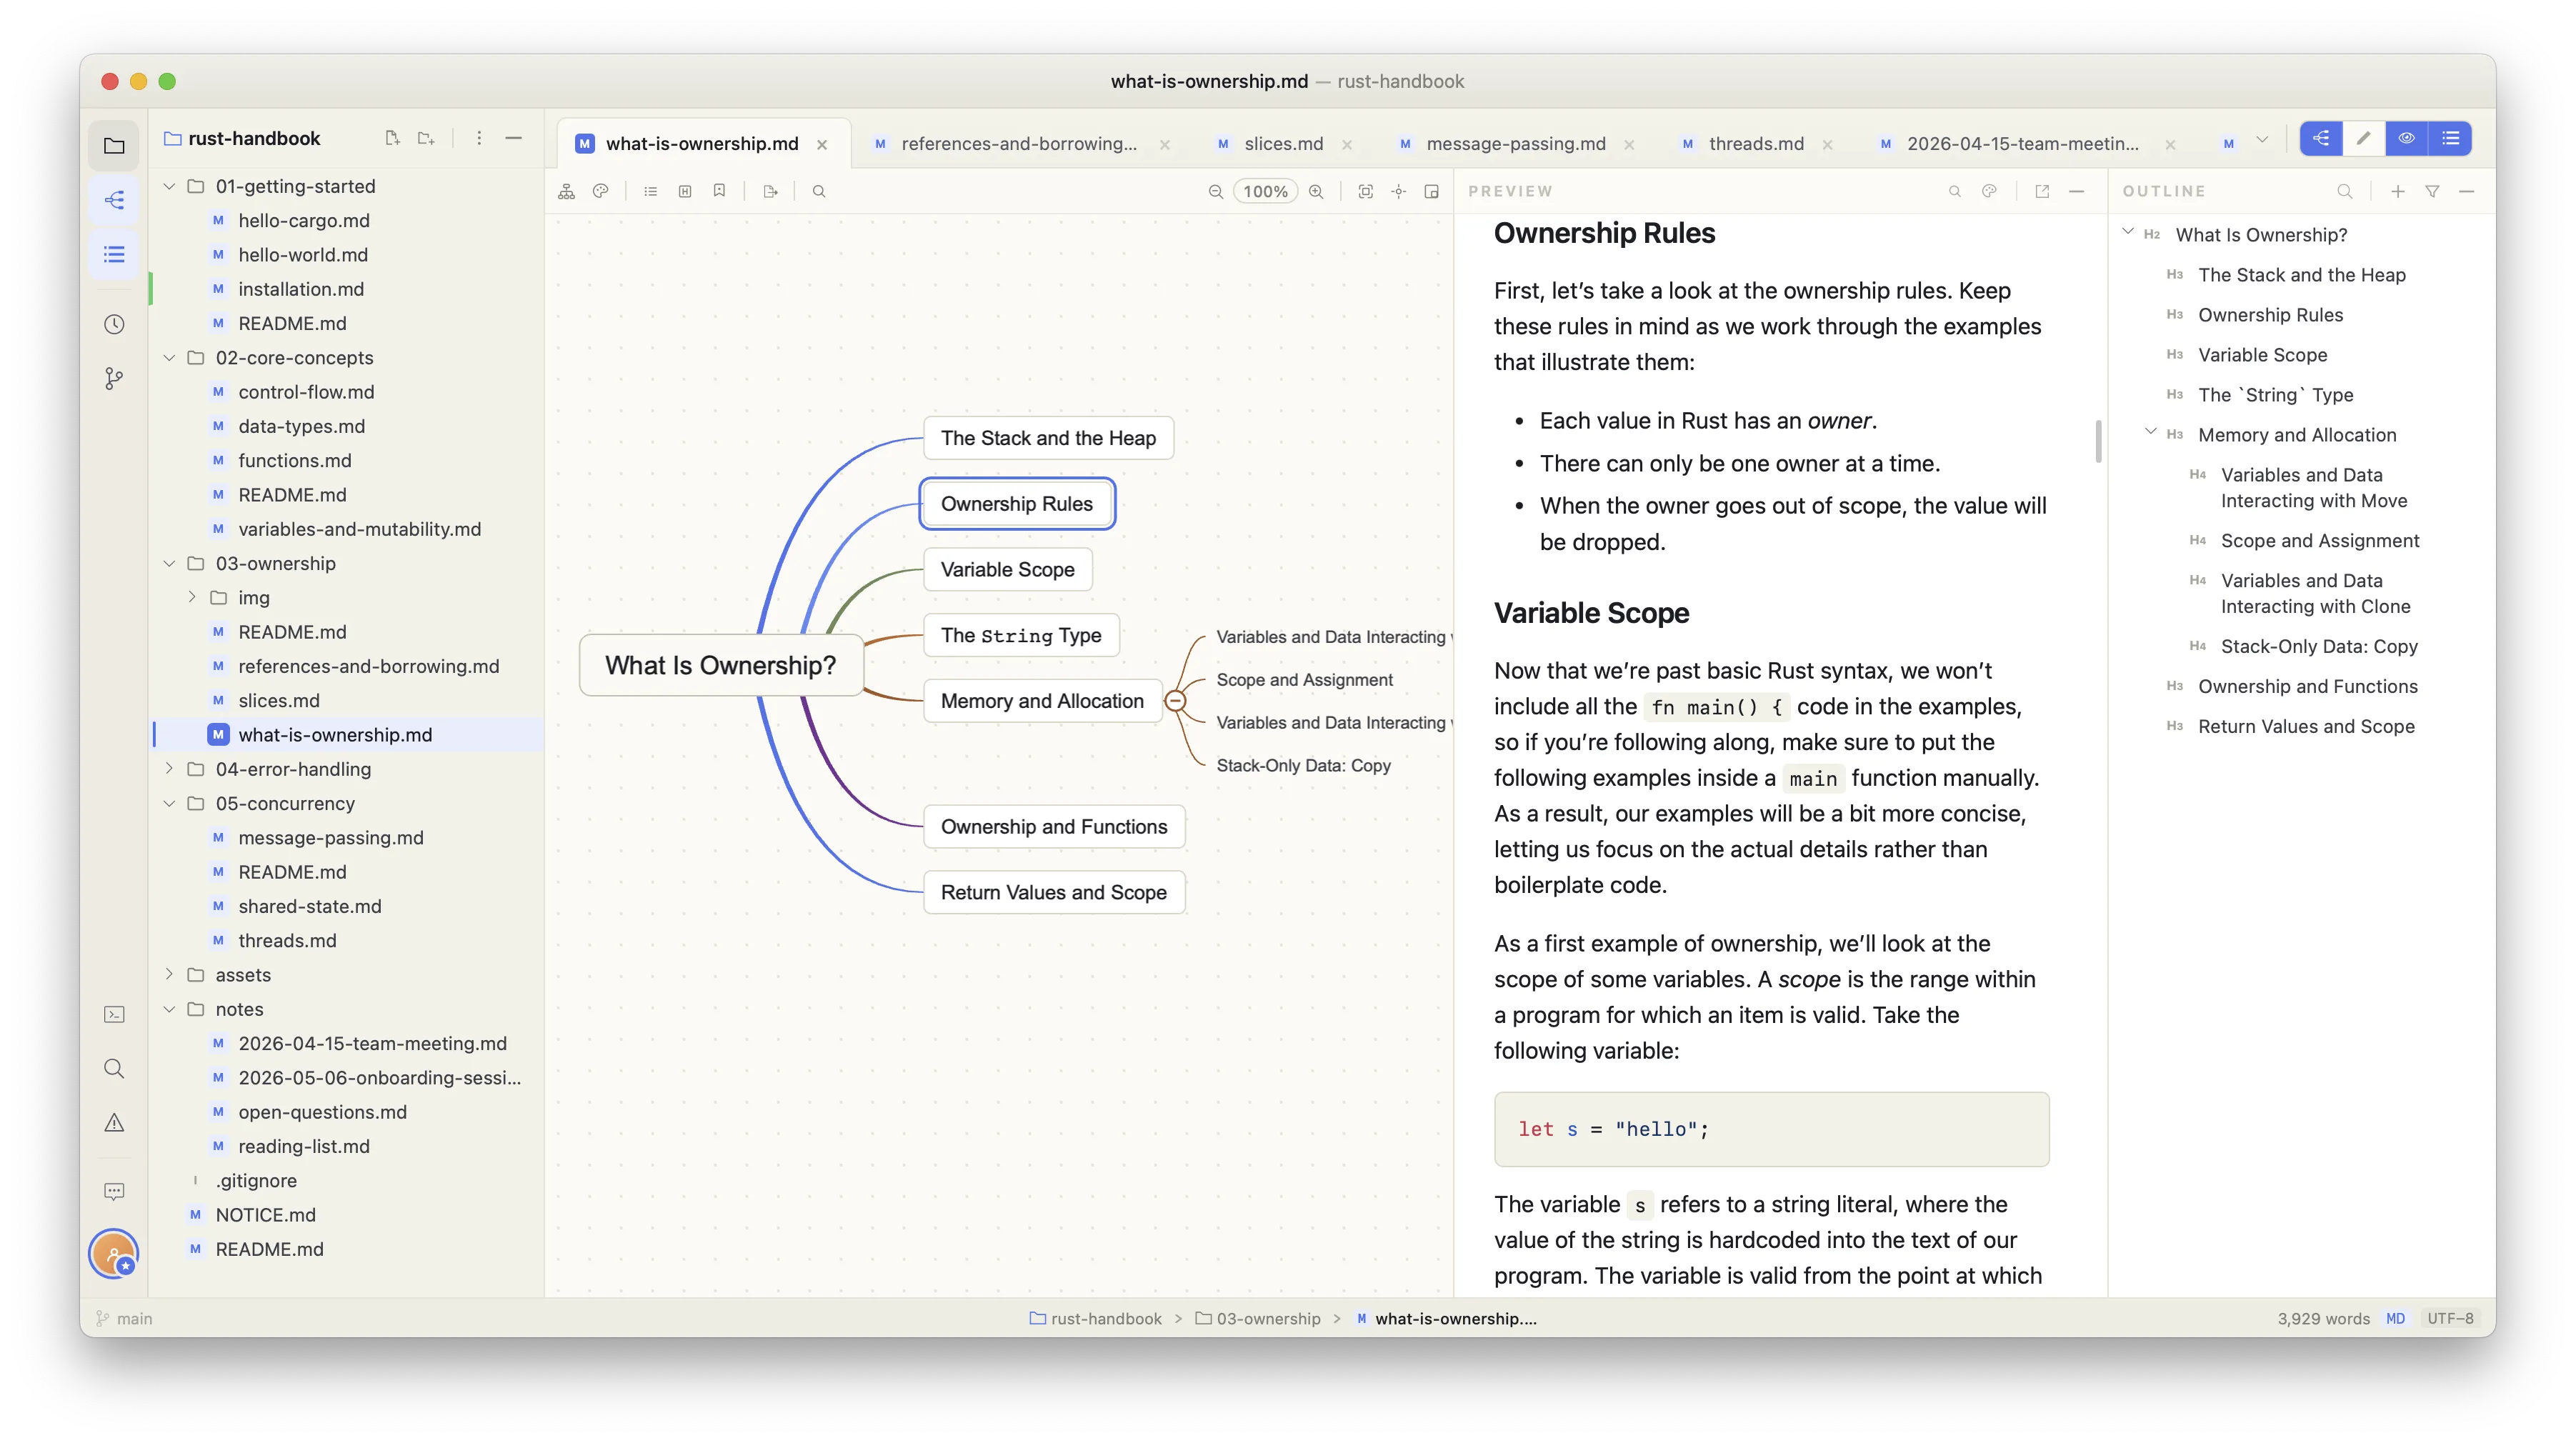The width and height of the screenshot is (2576, 1443).
Task: Fit the mind map to screen
Action: 1365,191
